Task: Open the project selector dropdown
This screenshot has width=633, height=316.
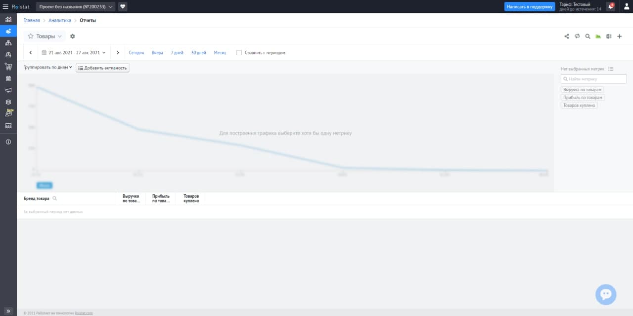Action: click(x=76, y=6)
